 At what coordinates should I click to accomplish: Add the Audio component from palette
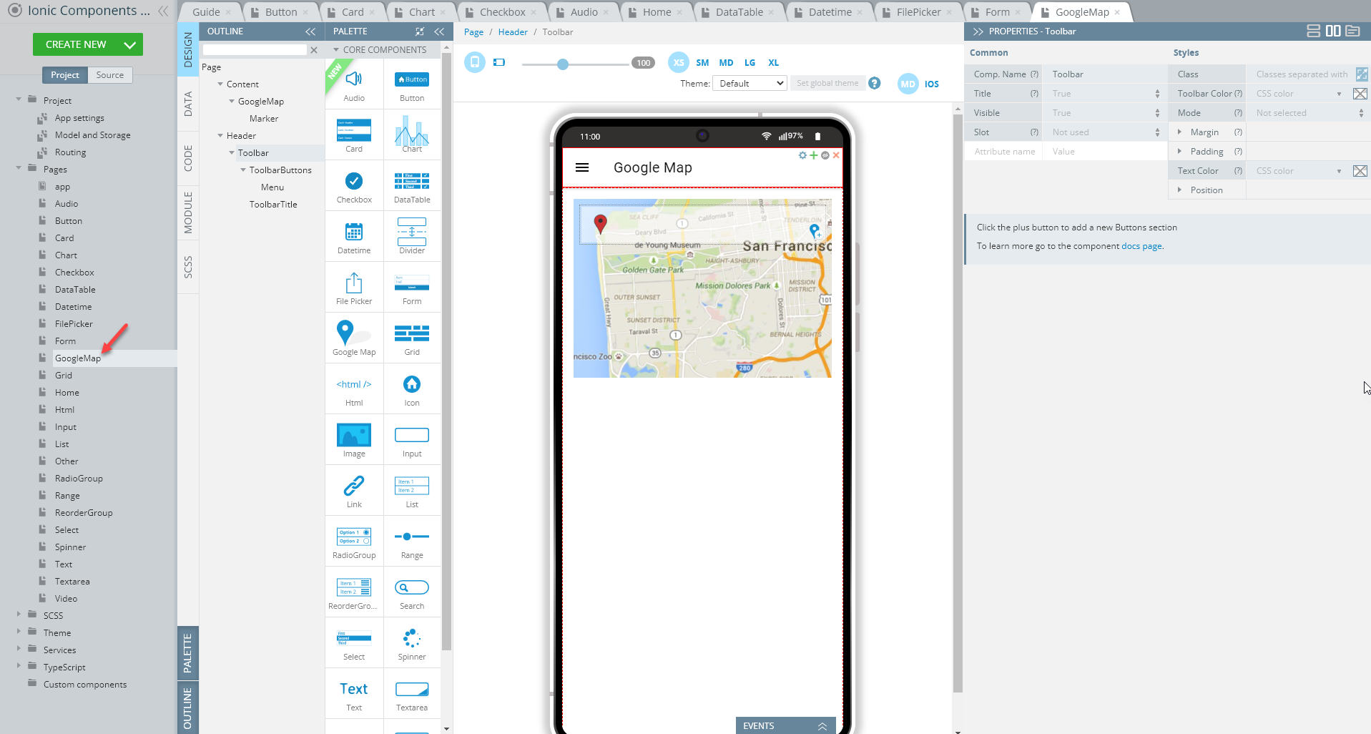coord(354,84)
